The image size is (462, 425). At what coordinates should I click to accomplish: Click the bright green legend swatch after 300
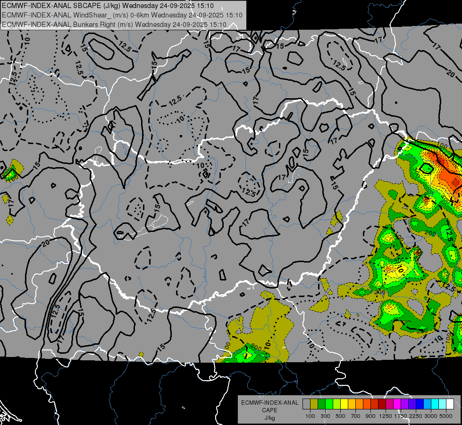(329, 404)
